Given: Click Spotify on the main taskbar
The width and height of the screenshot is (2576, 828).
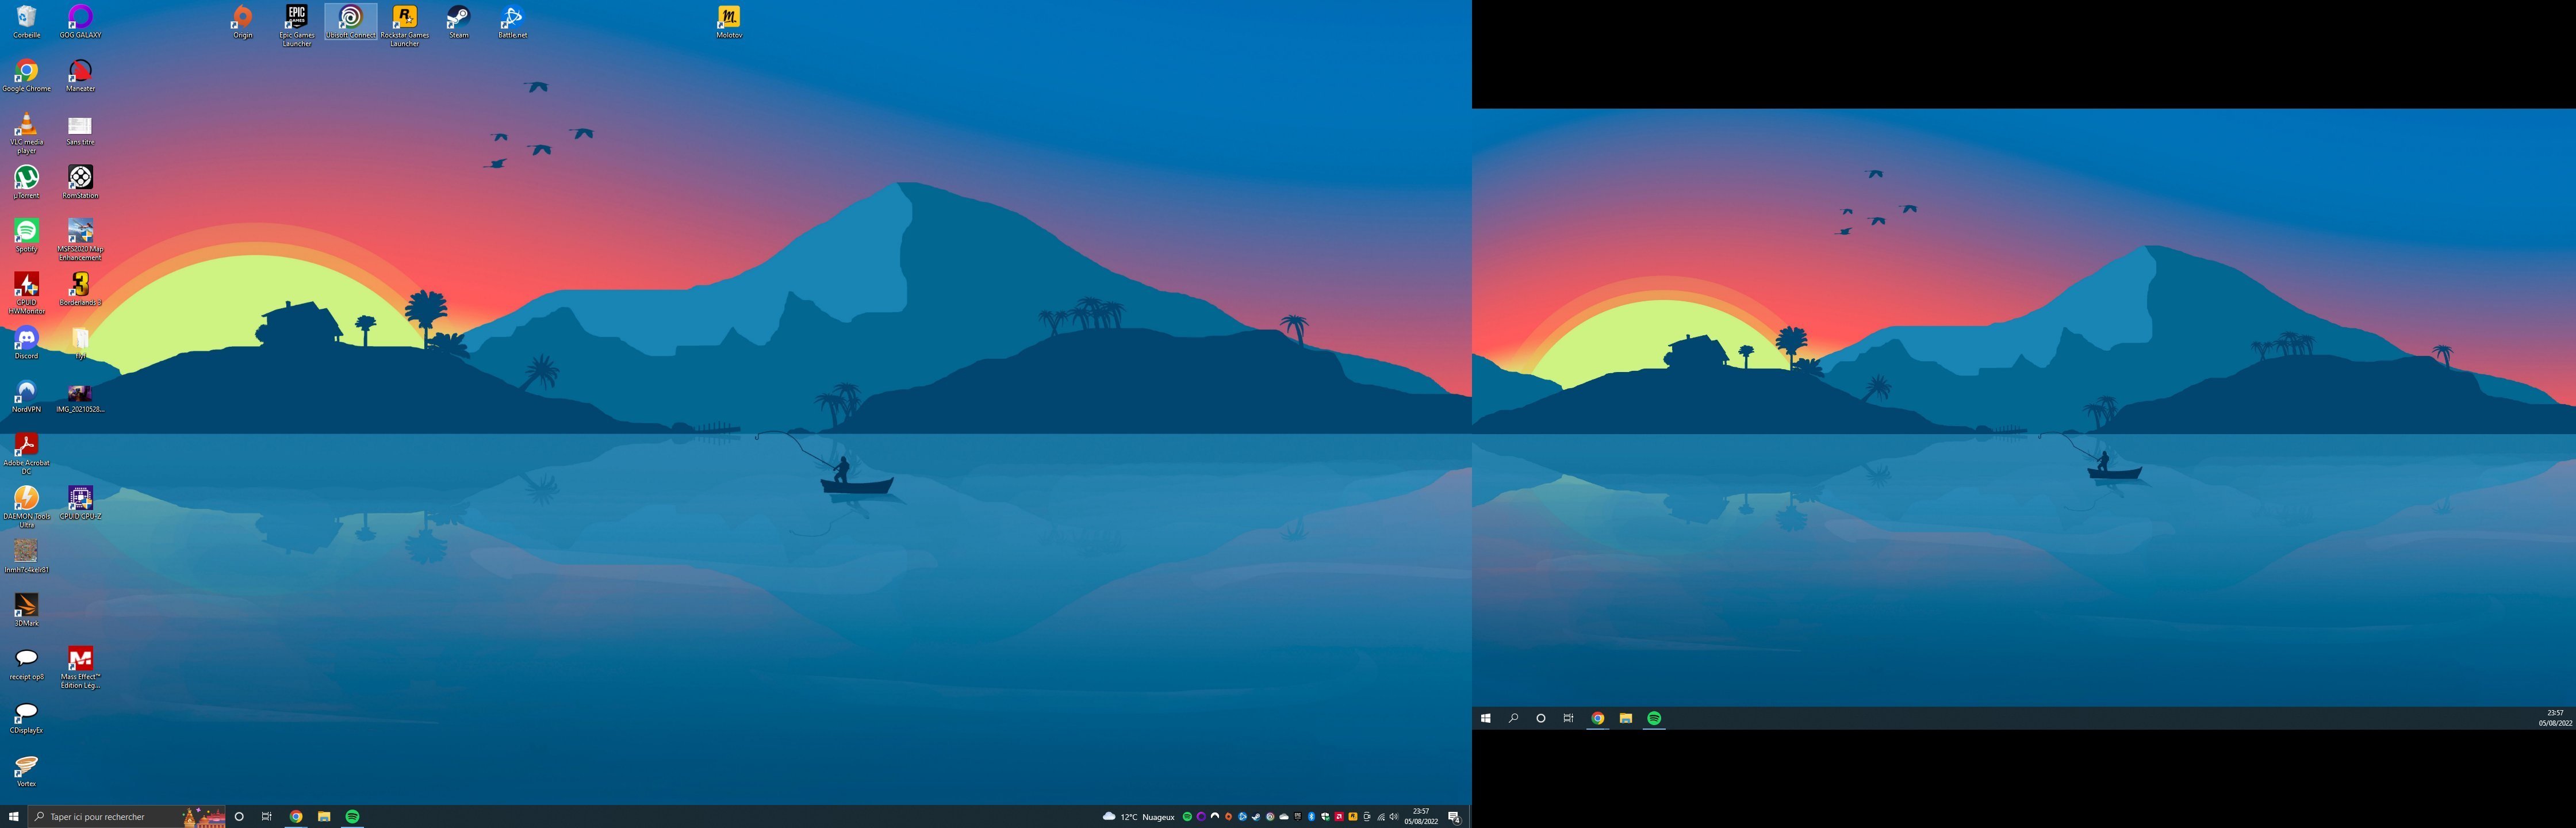Looking at the screenshot, I should coord(352,817).
